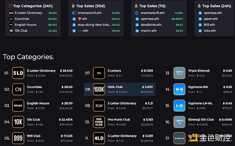Open ensmaxisnft.eth in Top Sales (30d)
Viewport: 235px width, 146px height.
pos(96,13)
